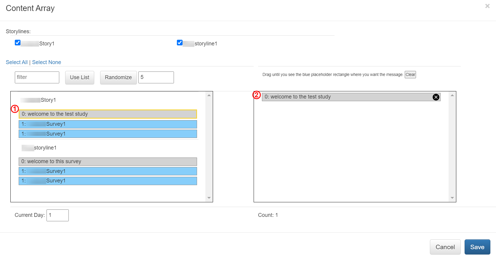Click the right list scroll down arrow
The image size is (496, 256).
point(452,198)
